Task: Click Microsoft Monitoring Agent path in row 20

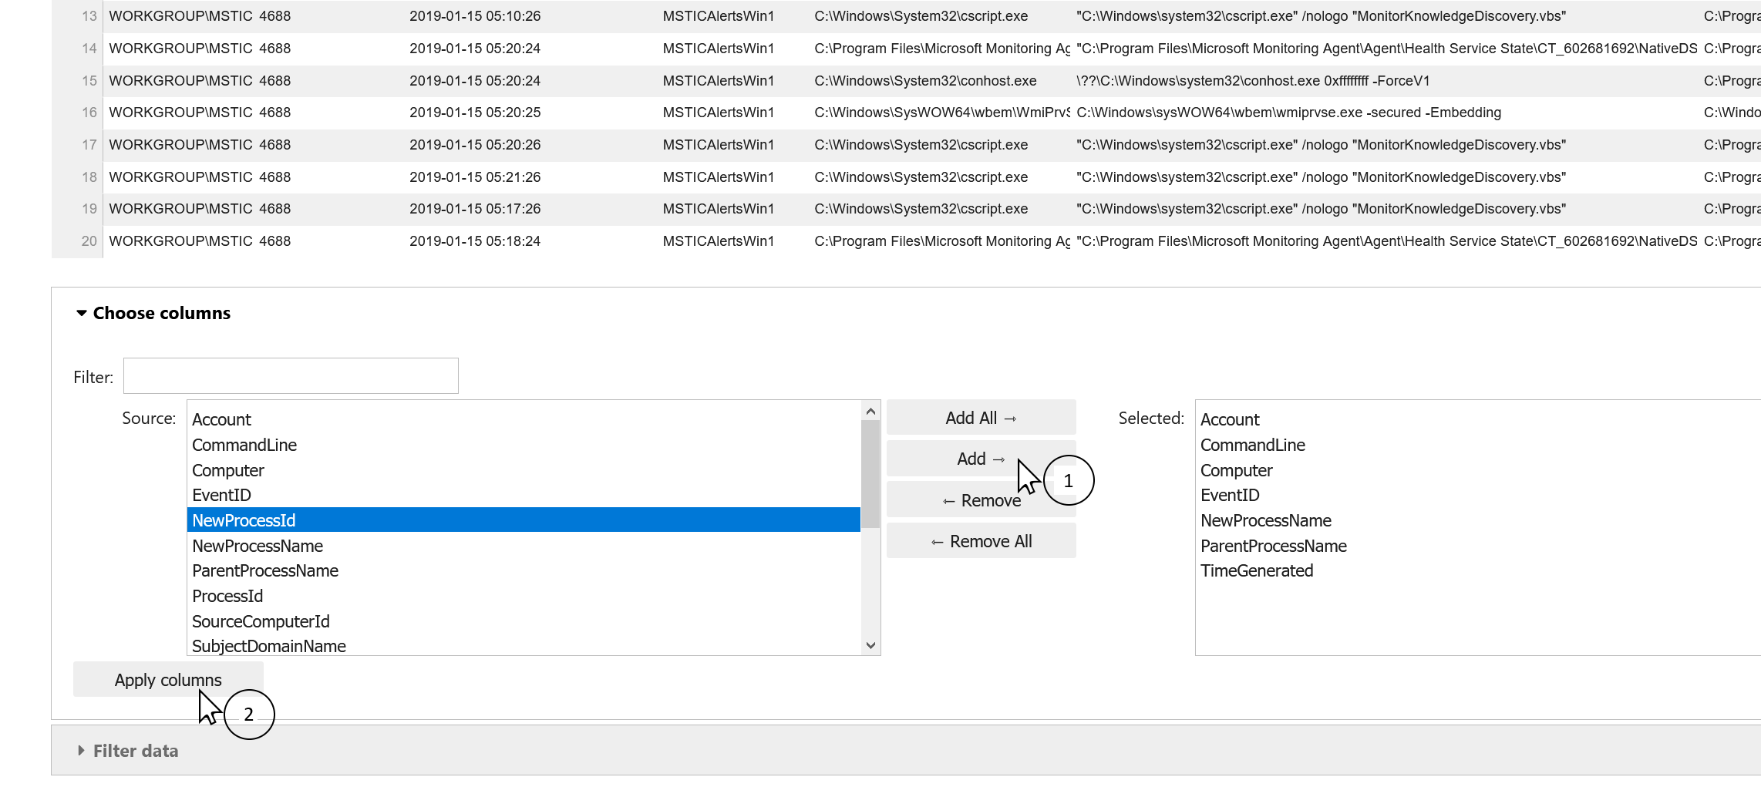Action: coord(942,241)
